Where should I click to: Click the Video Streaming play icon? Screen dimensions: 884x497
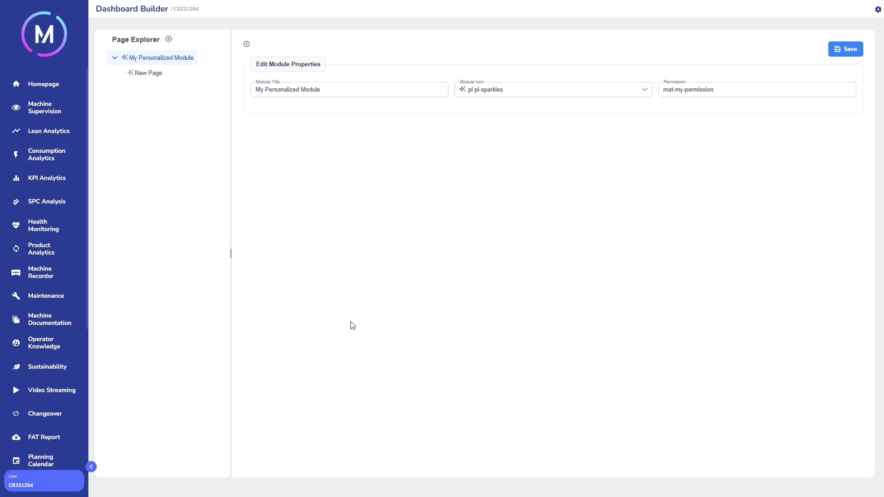pos(16,390)
